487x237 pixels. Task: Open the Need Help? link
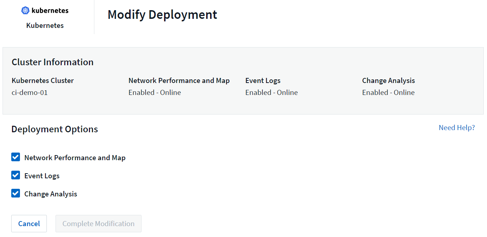tap(457, 128)
